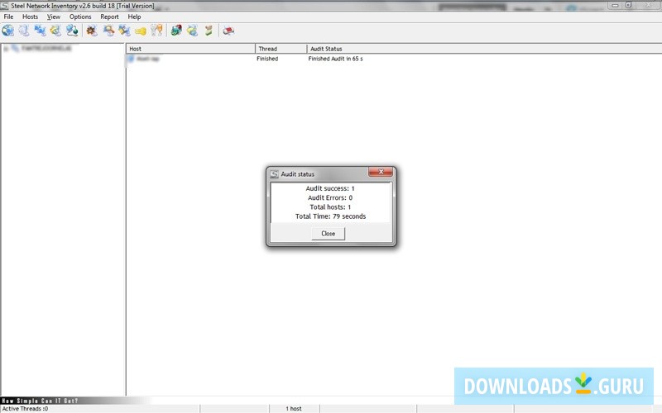Click Close button in Audit status dialog
662x413 pixels.
tap(328, 234)
